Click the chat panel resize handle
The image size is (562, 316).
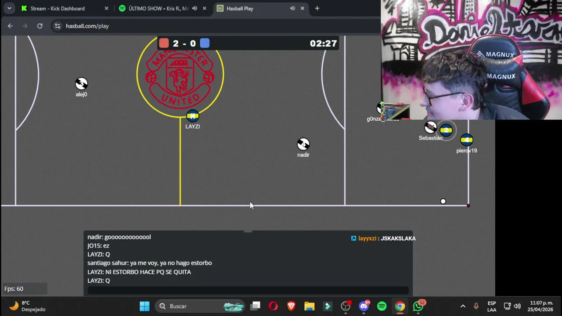[x=248, y=231]
